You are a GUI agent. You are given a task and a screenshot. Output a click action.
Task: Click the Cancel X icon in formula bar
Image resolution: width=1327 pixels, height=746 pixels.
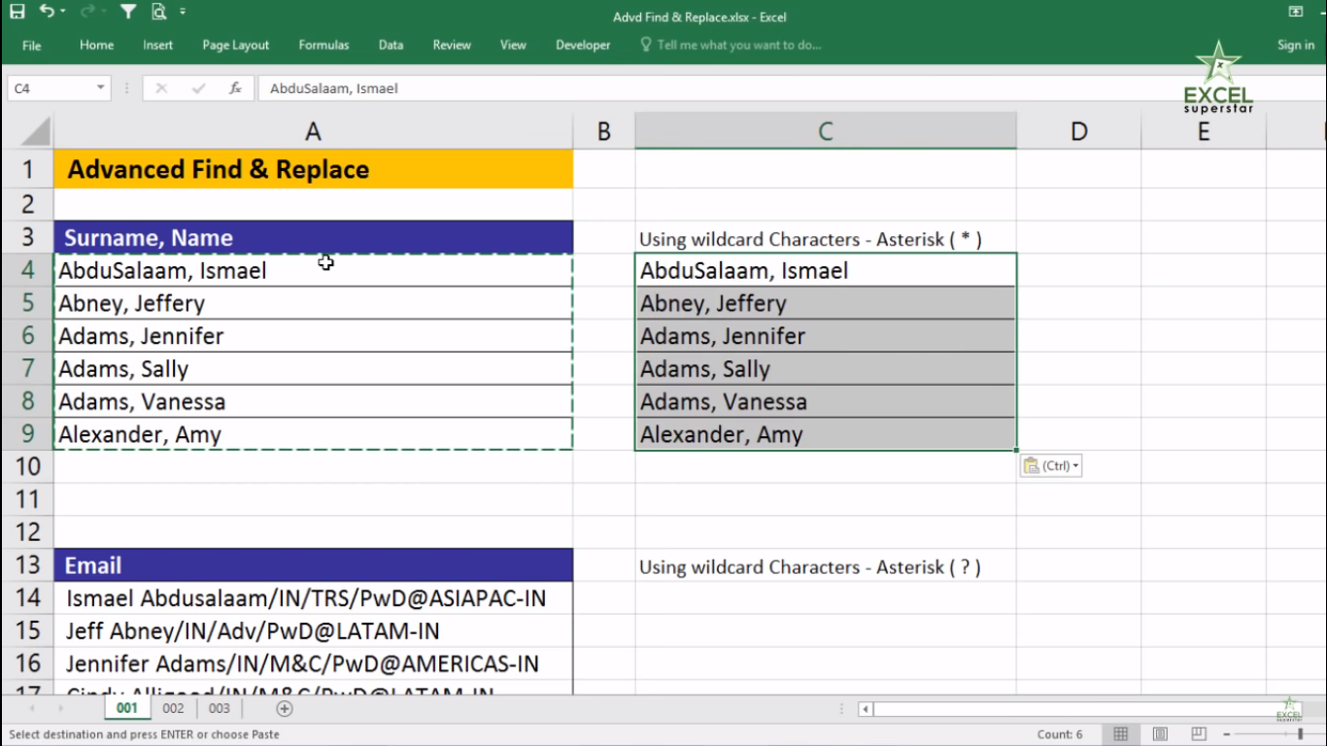point(161,88)
